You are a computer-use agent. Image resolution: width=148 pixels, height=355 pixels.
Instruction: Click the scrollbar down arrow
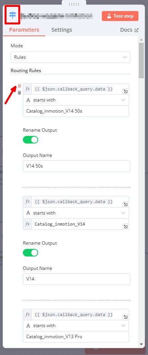click(142, 344)
